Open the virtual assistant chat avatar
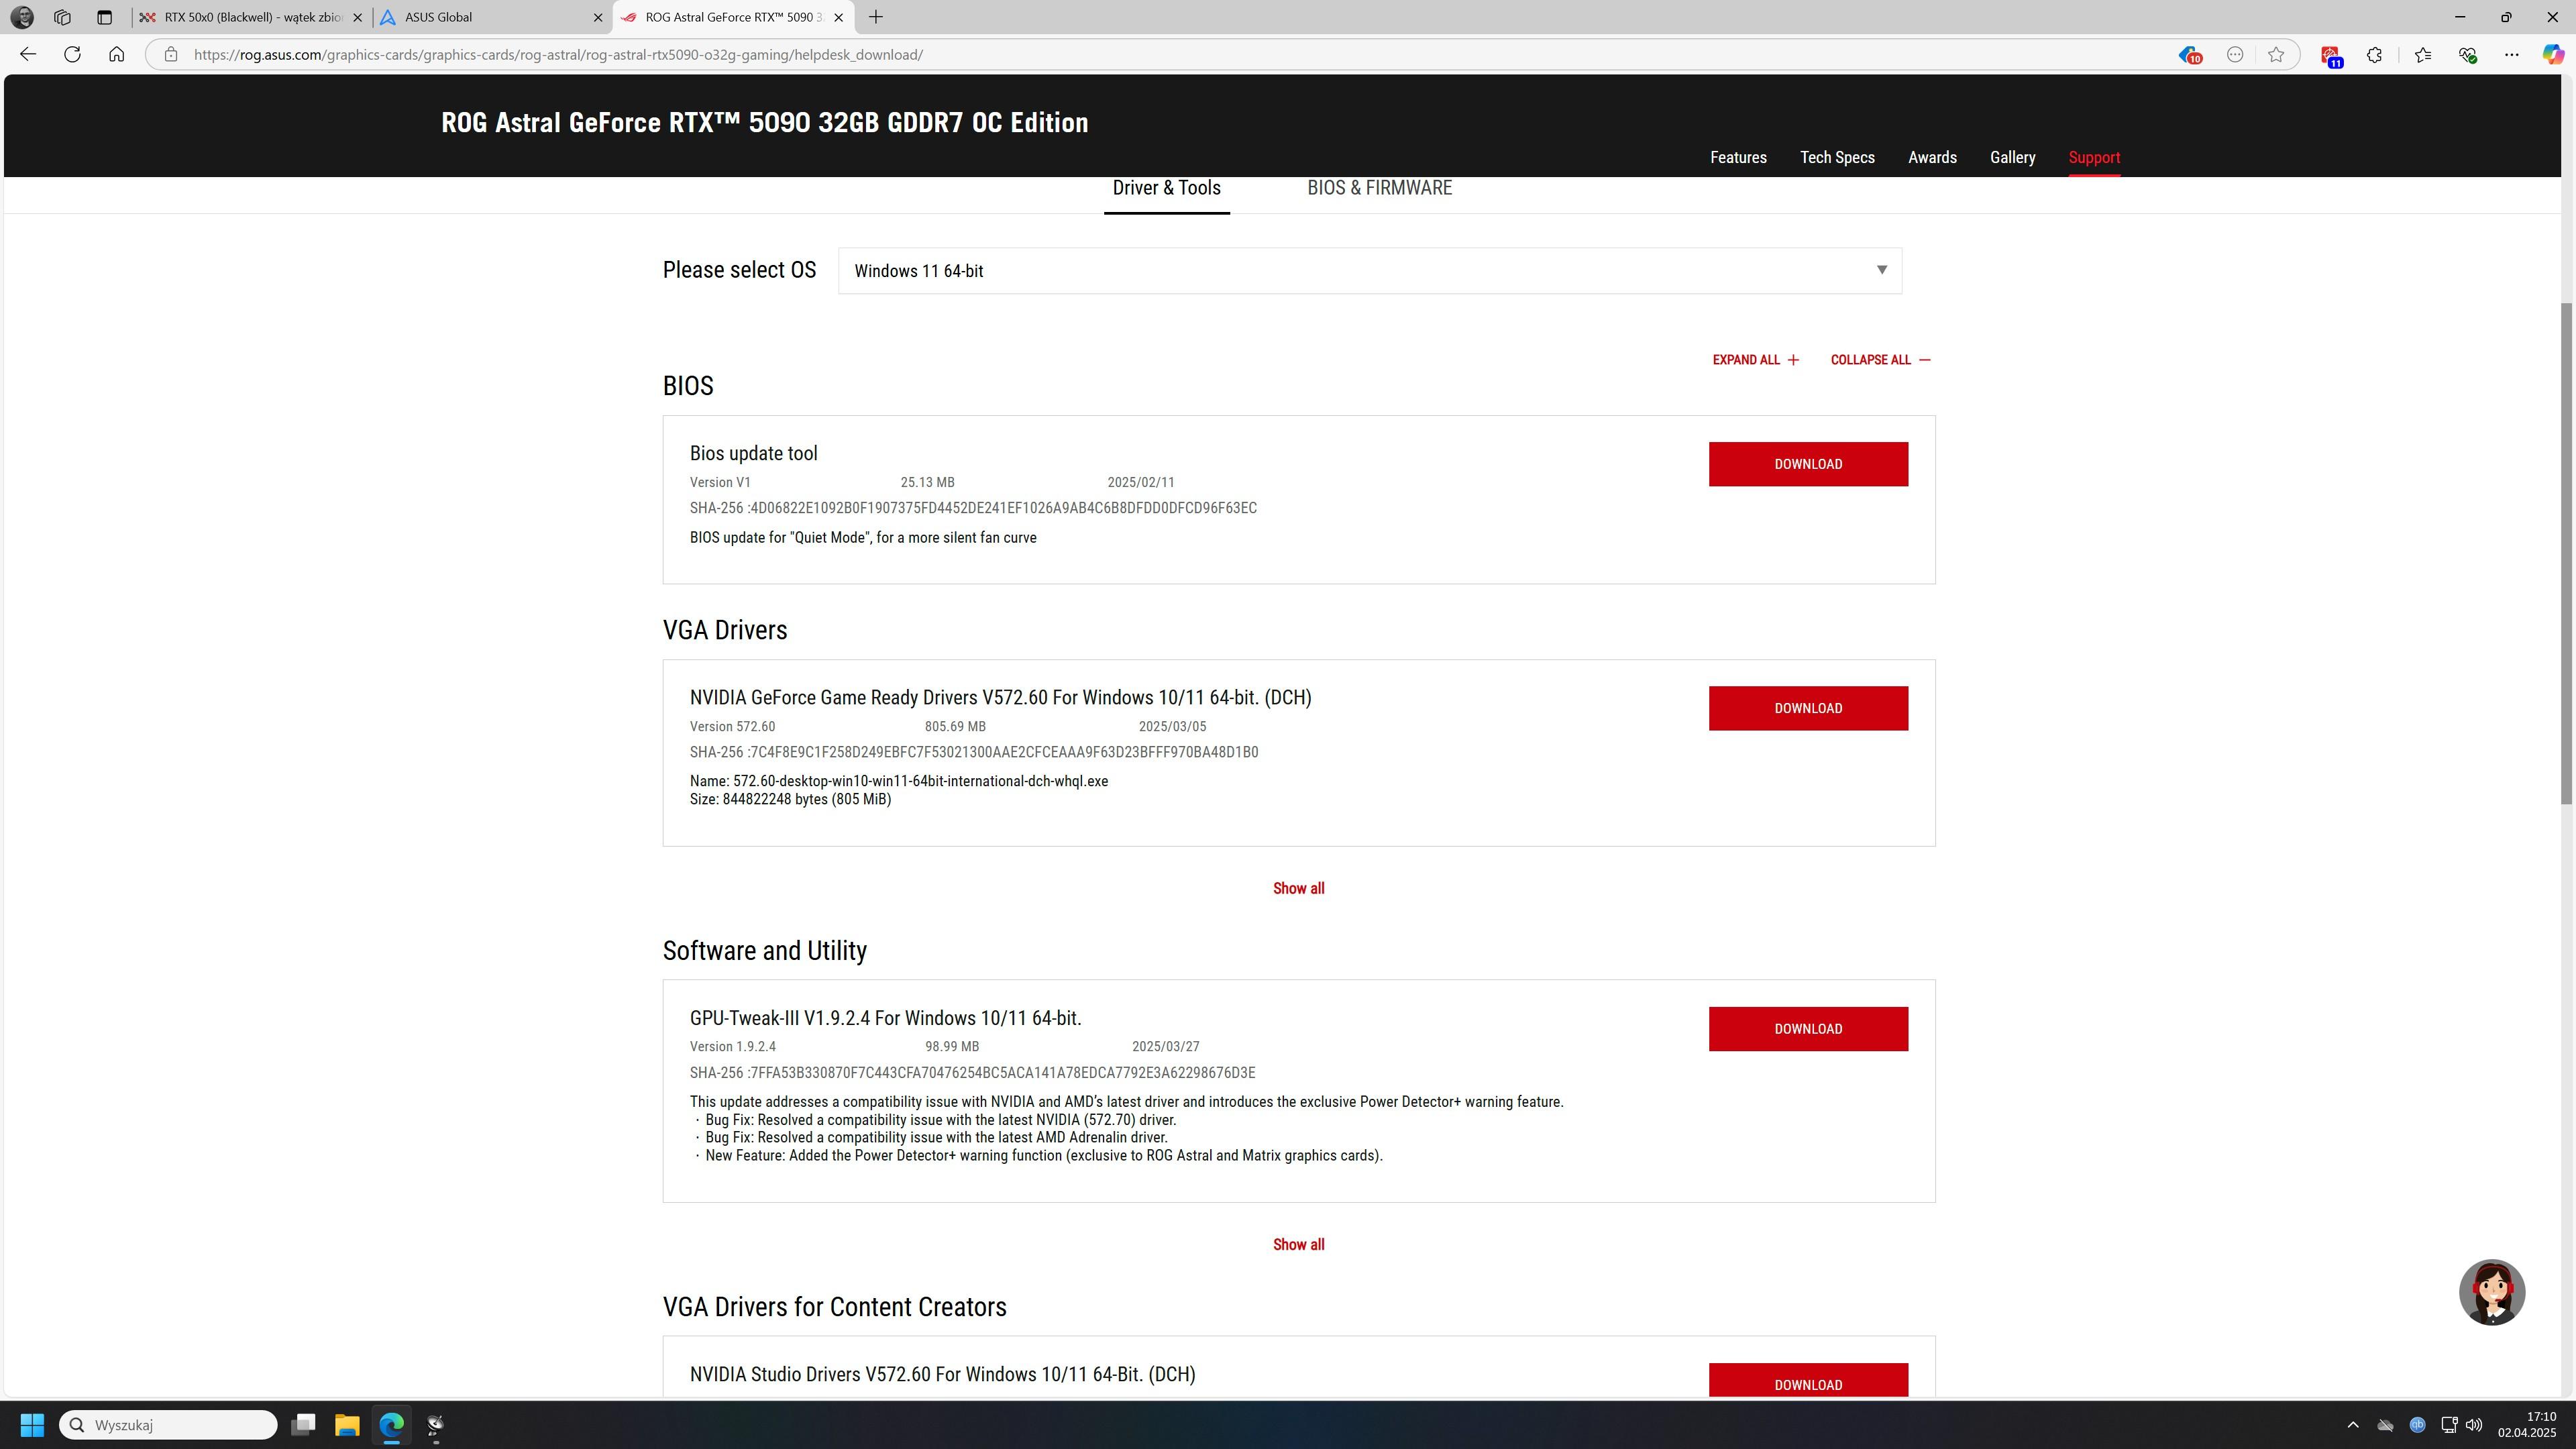Screen dimensions: 2576x1449 point(2491,1291)
